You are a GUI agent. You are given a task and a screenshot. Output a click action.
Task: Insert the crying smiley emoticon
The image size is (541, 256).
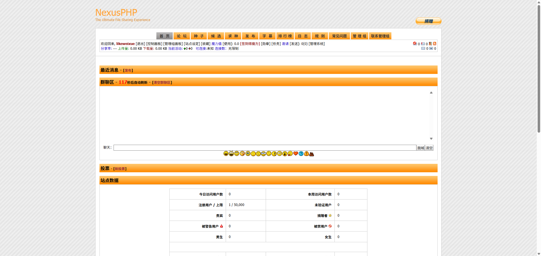[x=248, y=153]
